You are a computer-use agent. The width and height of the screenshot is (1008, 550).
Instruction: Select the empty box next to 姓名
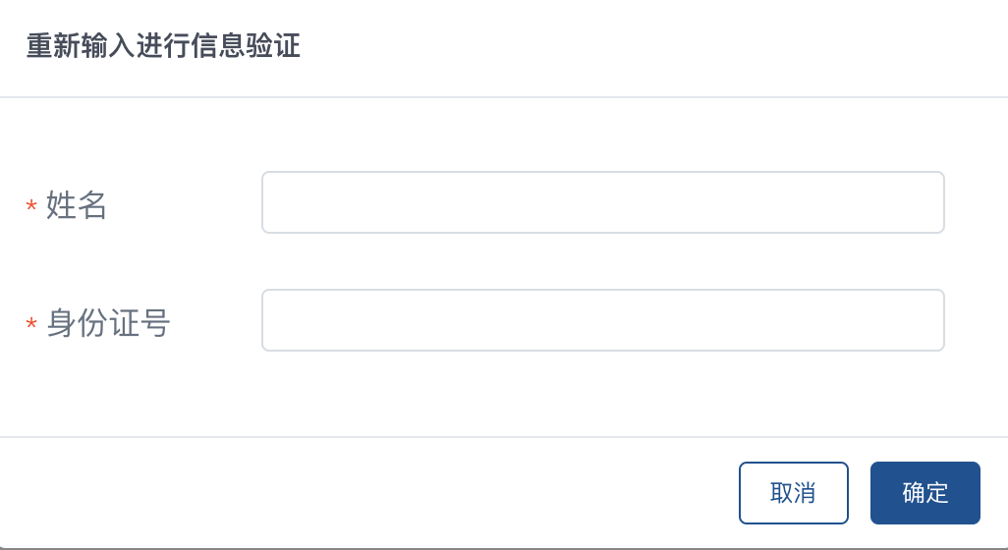point(602,202)
